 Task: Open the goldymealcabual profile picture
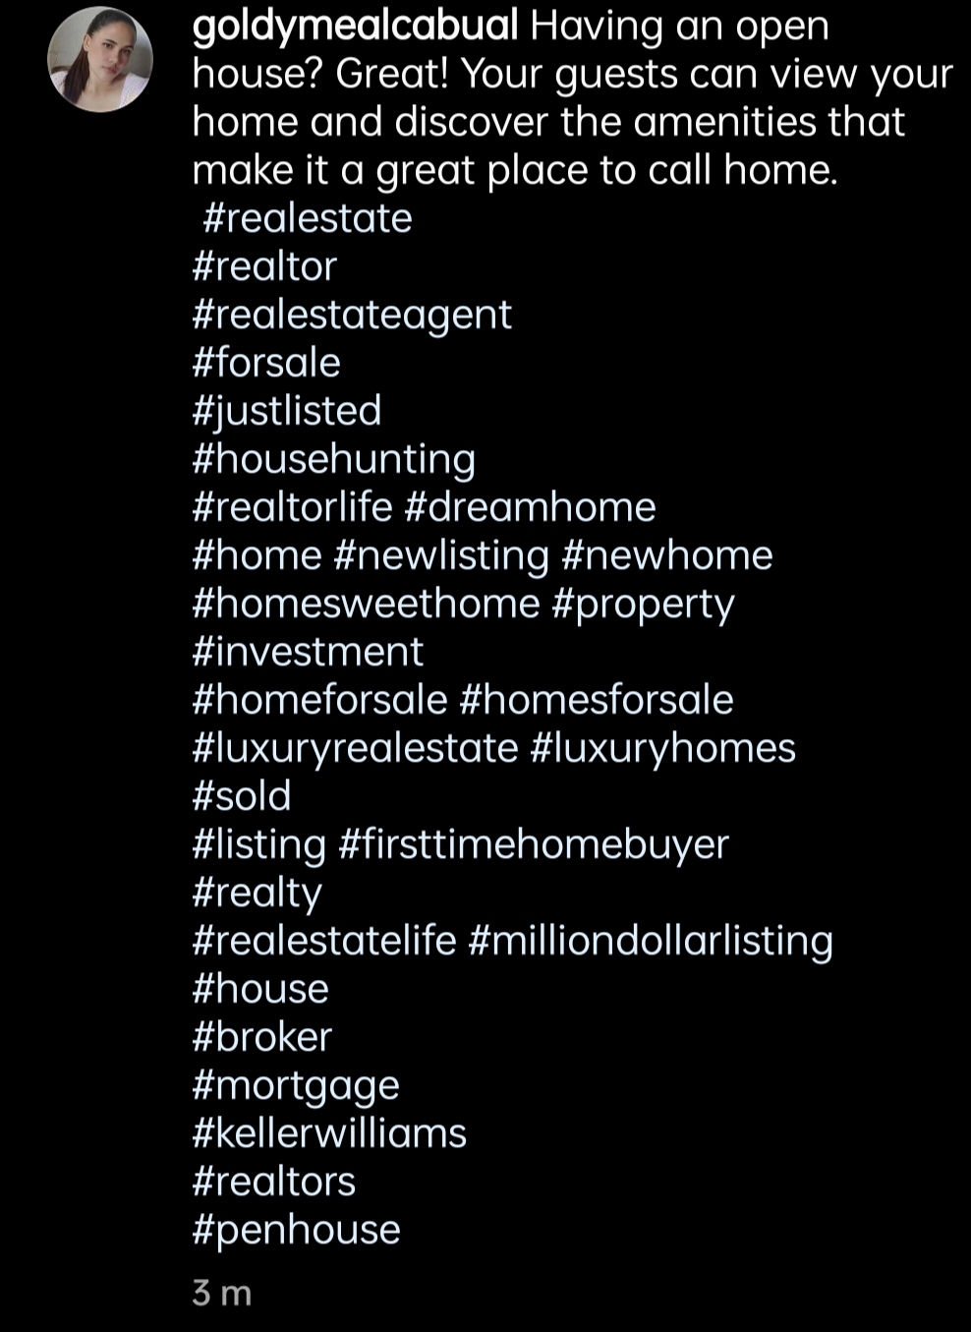pos(100,59)
